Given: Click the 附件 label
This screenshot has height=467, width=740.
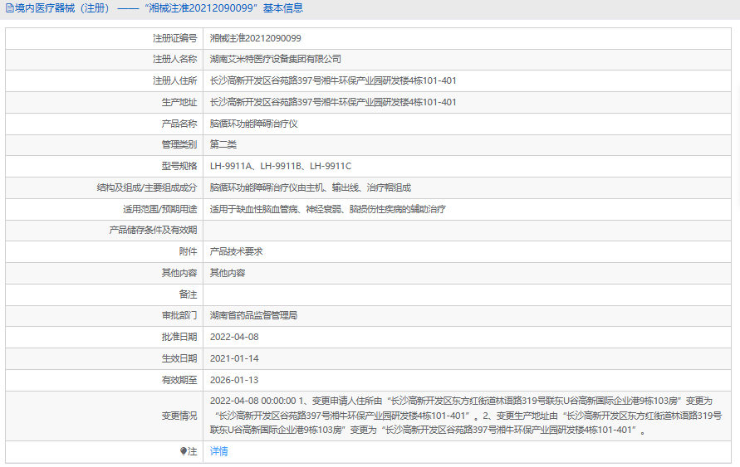Looking at the screenshot, I should click(x=189, y=251).
